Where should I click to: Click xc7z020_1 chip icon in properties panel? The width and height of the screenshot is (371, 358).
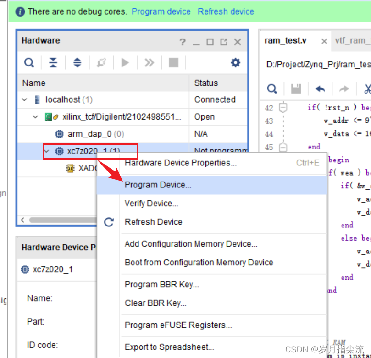[25, 270]
